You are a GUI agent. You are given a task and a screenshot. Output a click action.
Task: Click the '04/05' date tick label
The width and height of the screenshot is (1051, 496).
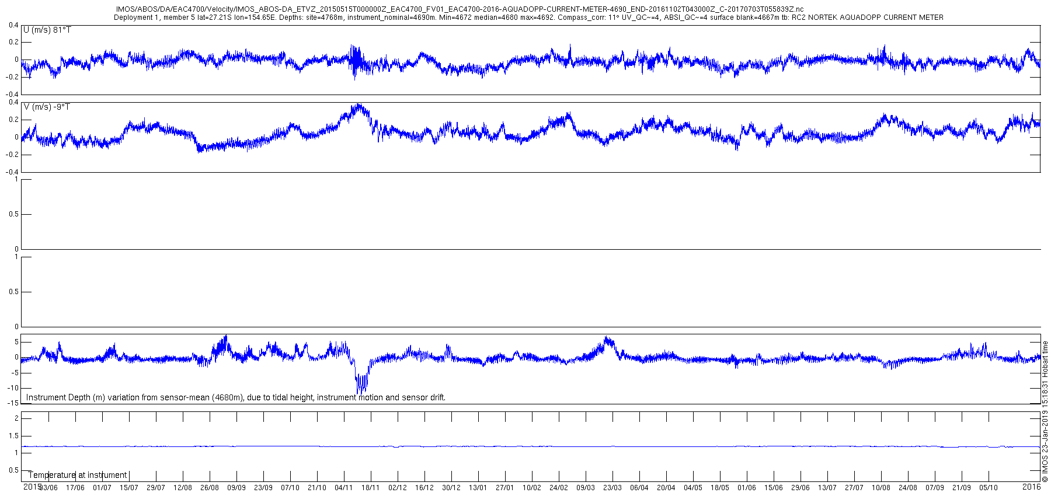point(693,488)
